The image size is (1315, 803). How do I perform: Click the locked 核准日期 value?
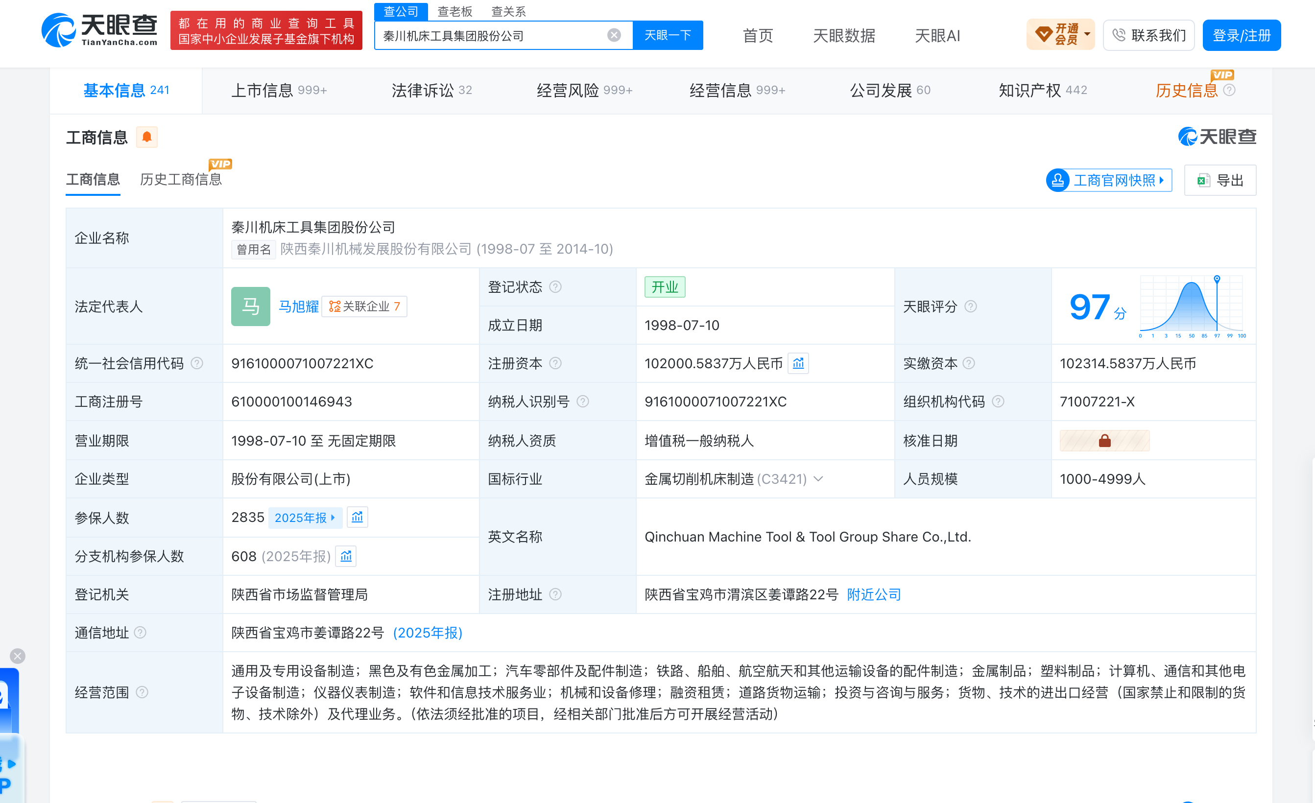point(1104,441)
